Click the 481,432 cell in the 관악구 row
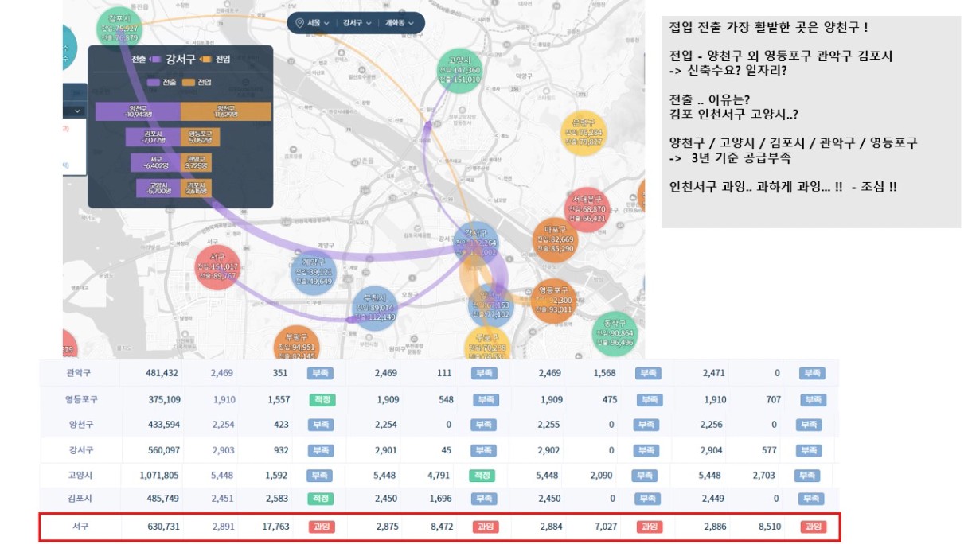Screen dimensions: 968x544 [162, 372]
